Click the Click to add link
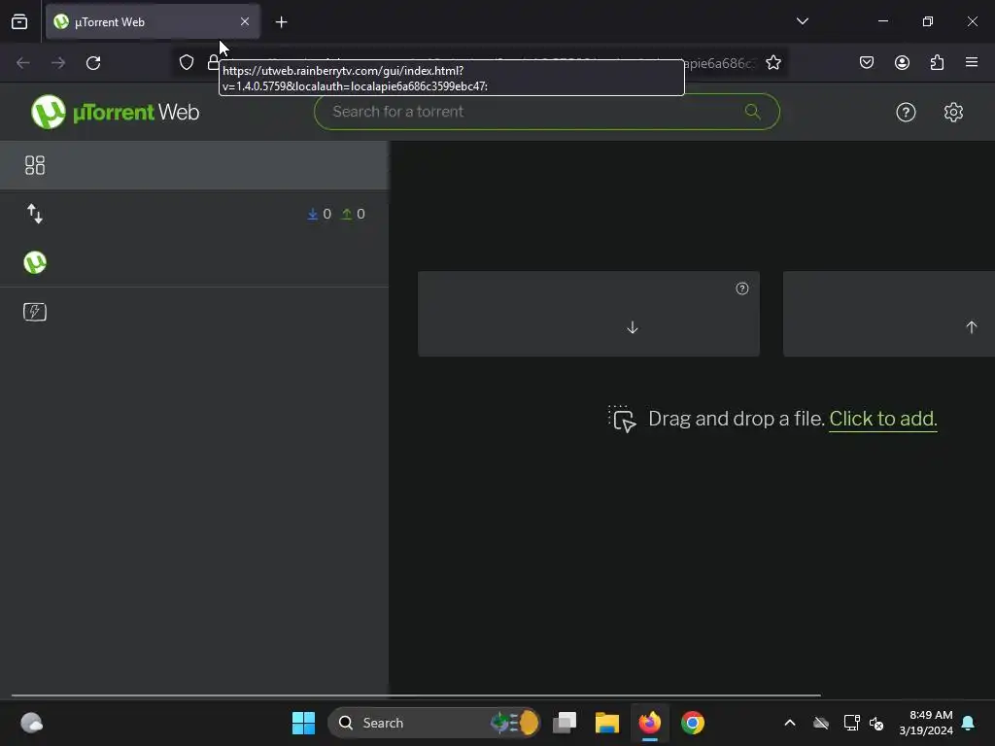Screen dimensions: 995x746 pos(882,419)
